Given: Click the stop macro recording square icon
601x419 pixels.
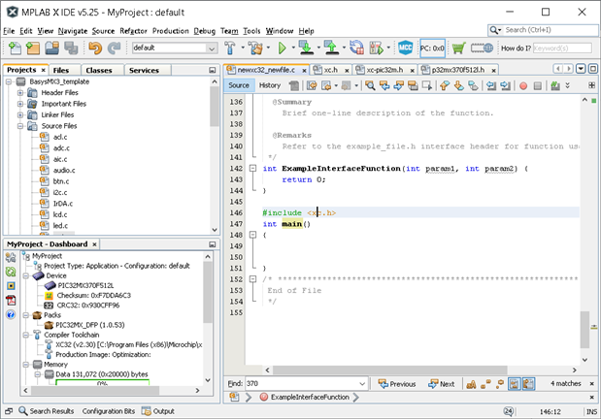Looking at the screenshot, I should [538, 85].
